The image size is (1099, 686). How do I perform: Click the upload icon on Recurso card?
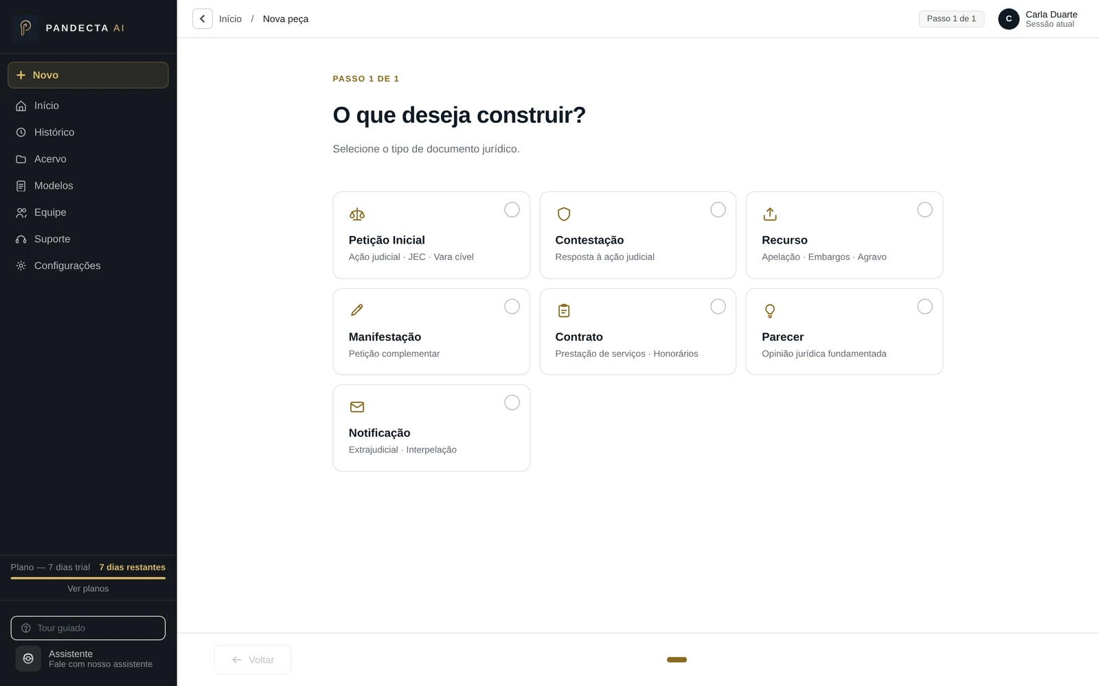pos(770,214)
